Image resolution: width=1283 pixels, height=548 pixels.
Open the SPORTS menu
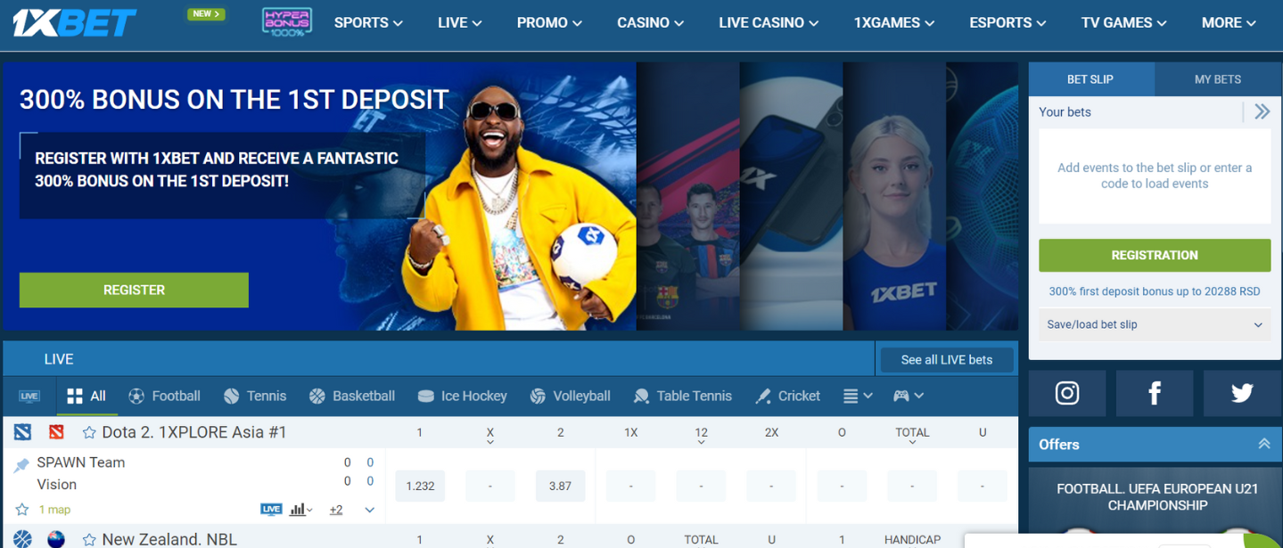tap(368, 23)
